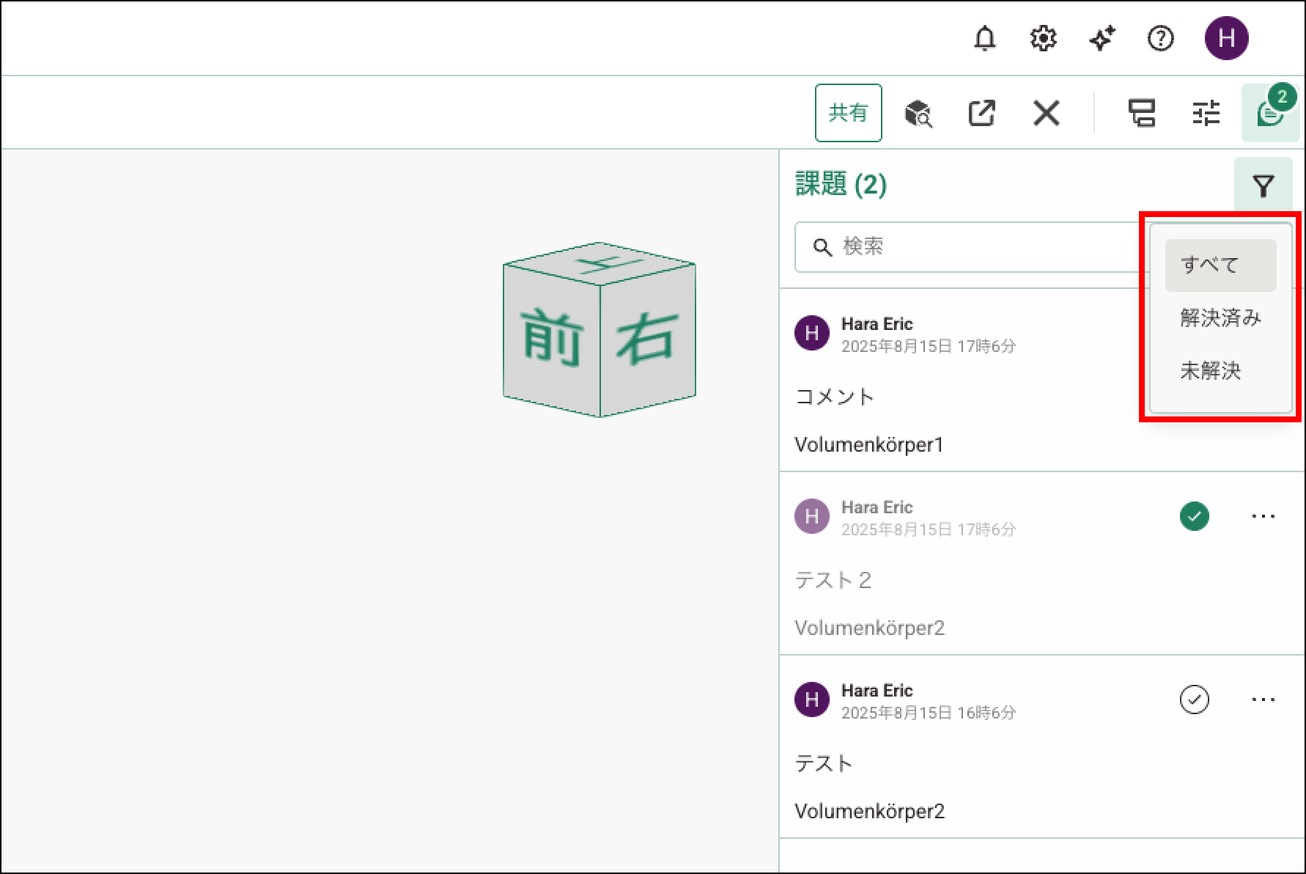Open help with the question mark icon
Screen dimensions: 1306x874
pos(1160,38)
